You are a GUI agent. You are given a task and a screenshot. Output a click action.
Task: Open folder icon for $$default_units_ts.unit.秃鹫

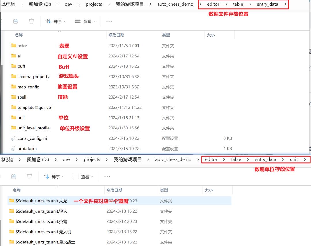pyautogui.click(x=12, y=221)
